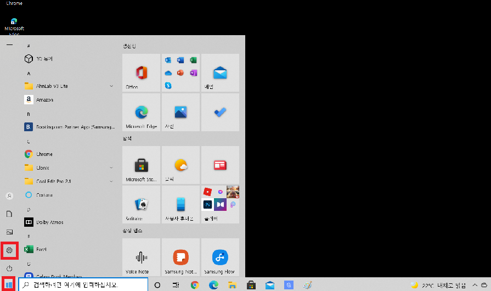Image resolution: width=491 pixels, height=291 pixels.
Task: Click the letter B group header
Action: point(29,114)
